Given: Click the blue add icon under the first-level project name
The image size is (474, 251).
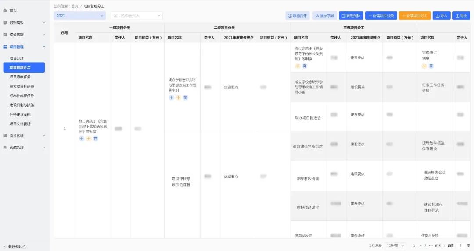Looking at the screenshot, I should [x=82, y=138].
